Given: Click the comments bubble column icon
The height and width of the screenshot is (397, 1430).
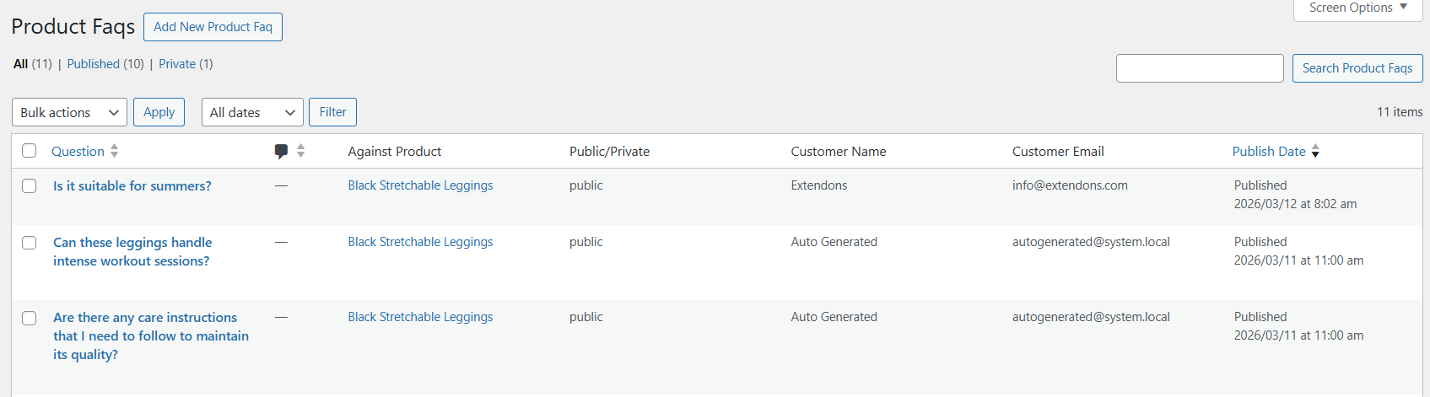Looking at the screenshot, I should pos(281,152).
